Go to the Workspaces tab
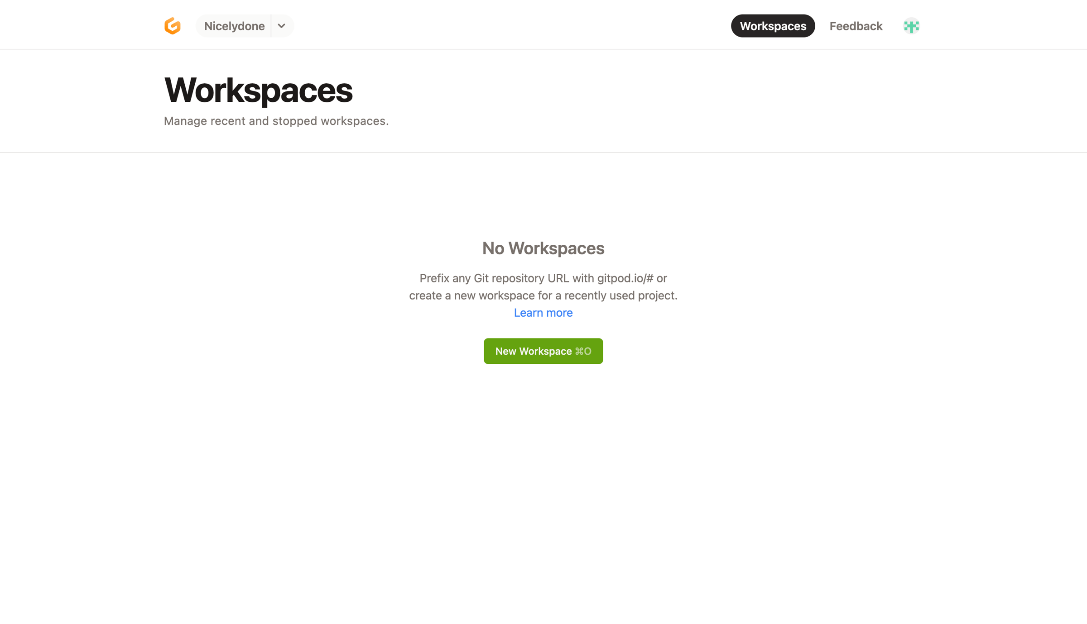The height and width of the screenshot is (624, 1087). (773, 26)
